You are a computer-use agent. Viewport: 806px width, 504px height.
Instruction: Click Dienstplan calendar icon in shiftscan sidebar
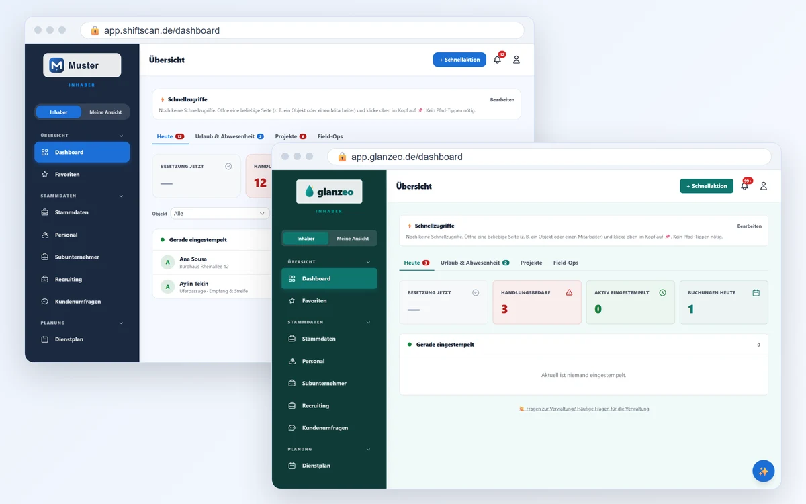point(44,339)
